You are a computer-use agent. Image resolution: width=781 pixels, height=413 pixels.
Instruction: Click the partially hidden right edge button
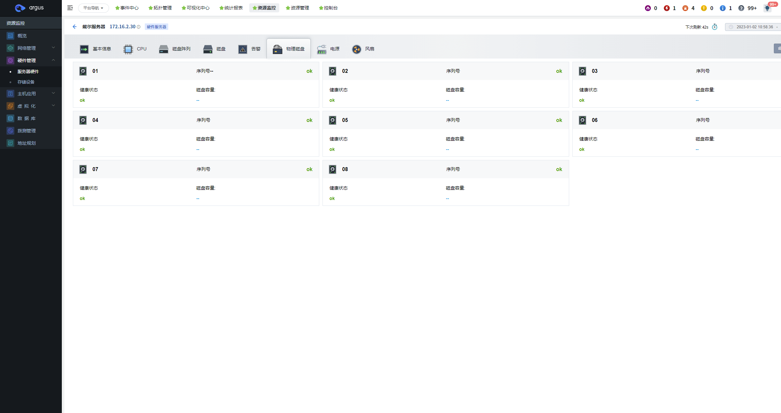(778, 48)
